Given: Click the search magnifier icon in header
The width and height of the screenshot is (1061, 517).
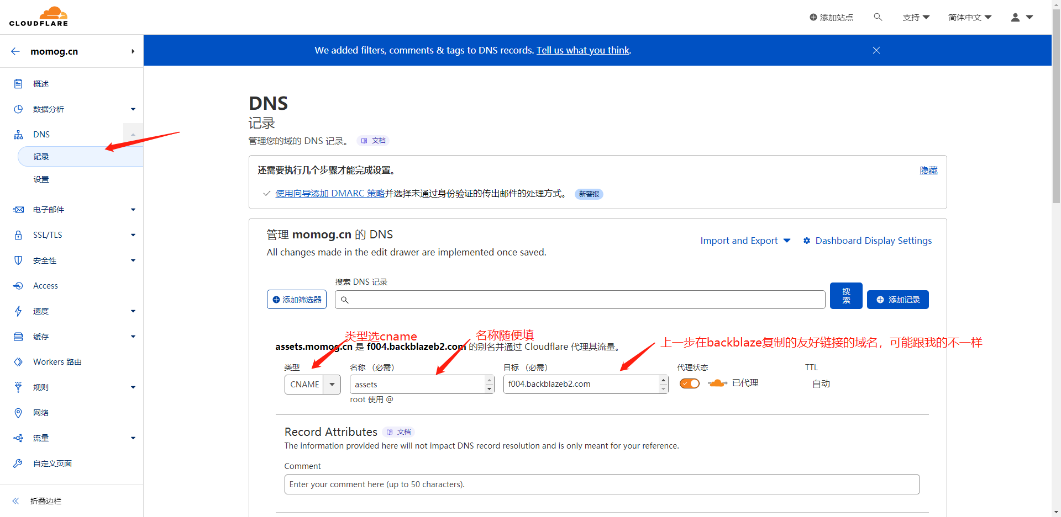Looking at the screenshot, I should click(x=878, y=17).
